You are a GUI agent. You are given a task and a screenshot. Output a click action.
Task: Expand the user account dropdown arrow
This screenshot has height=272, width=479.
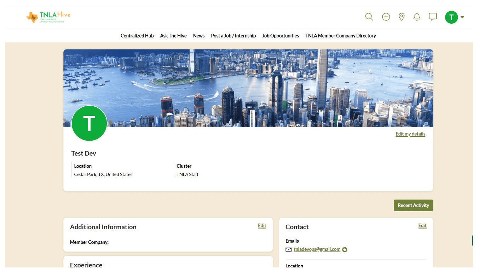462,17
